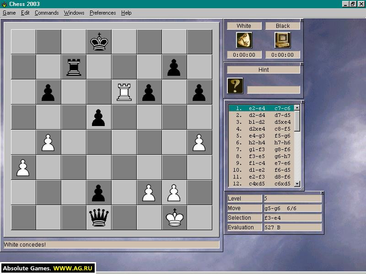This screenshot has height=274, width=366.
Task: Select move row 6. h2-h4 h7-h6
Action: point(261,142)
